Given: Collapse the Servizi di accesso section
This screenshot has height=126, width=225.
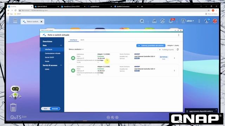Looking at the screenshot, I should point(61,65).
